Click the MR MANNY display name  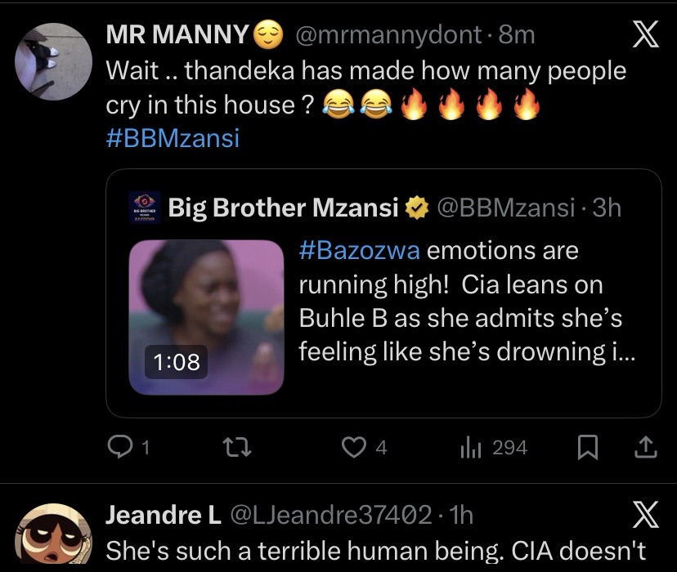pos(177,35)
